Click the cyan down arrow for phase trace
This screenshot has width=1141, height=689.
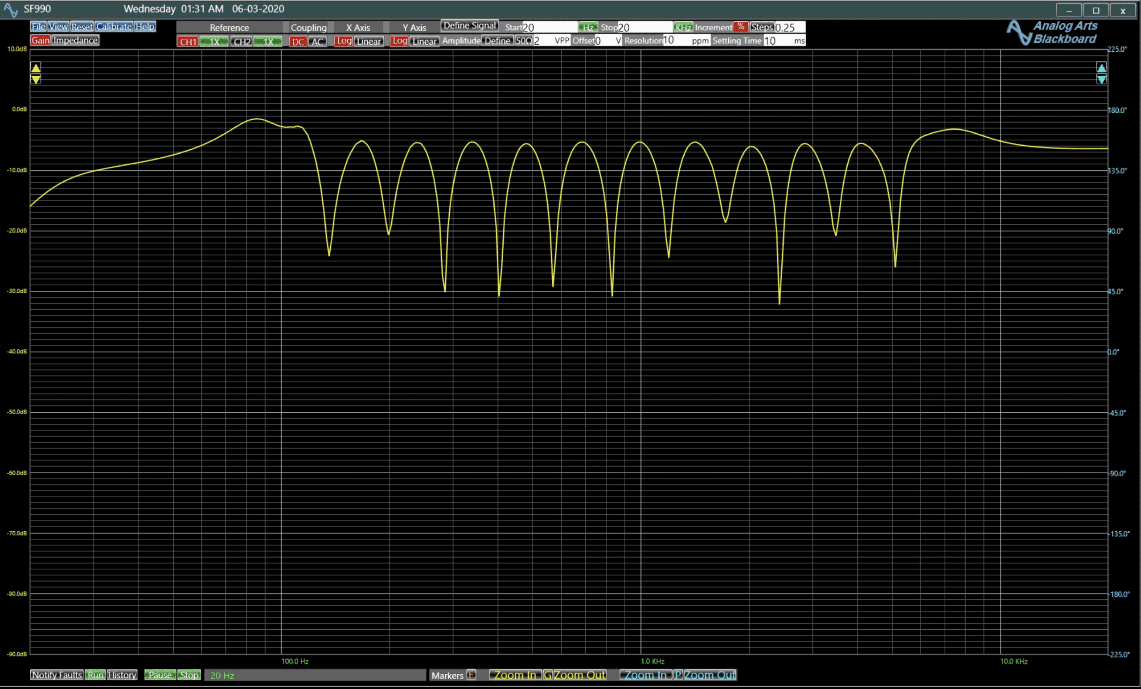click(x=1102, y=79)
